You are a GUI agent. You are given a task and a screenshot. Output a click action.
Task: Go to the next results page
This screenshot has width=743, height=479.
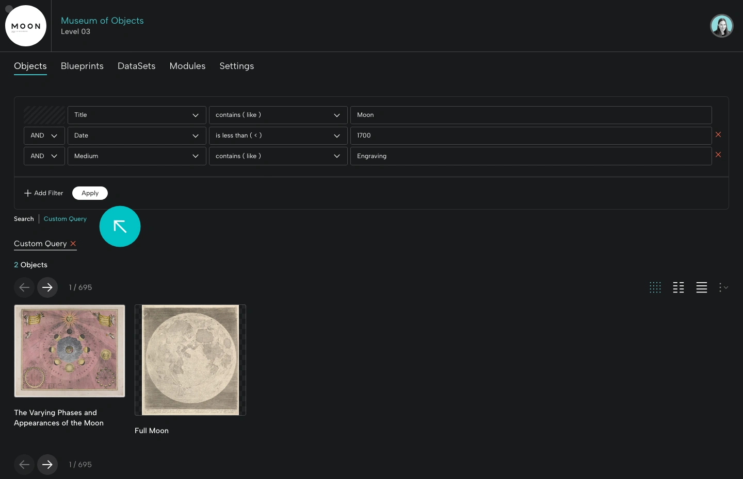click(47, 287)
